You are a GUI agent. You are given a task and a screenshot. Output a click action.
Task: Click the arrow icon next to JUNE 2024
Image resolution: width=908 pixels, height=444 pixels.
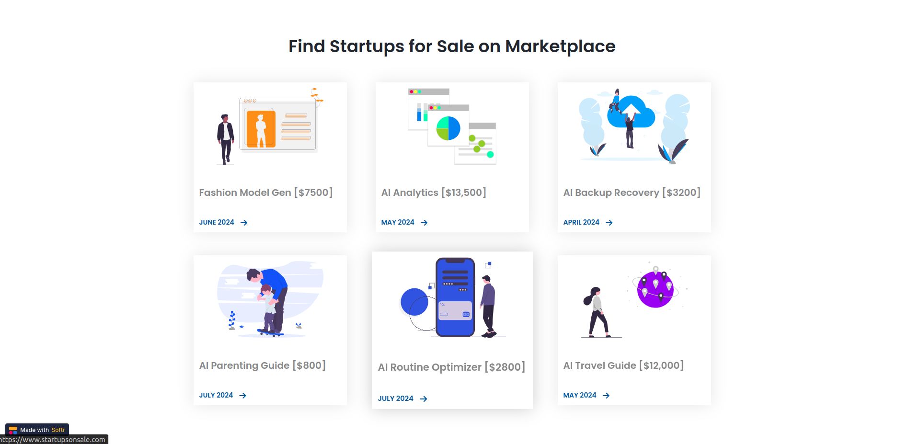(x=244, y=222)
